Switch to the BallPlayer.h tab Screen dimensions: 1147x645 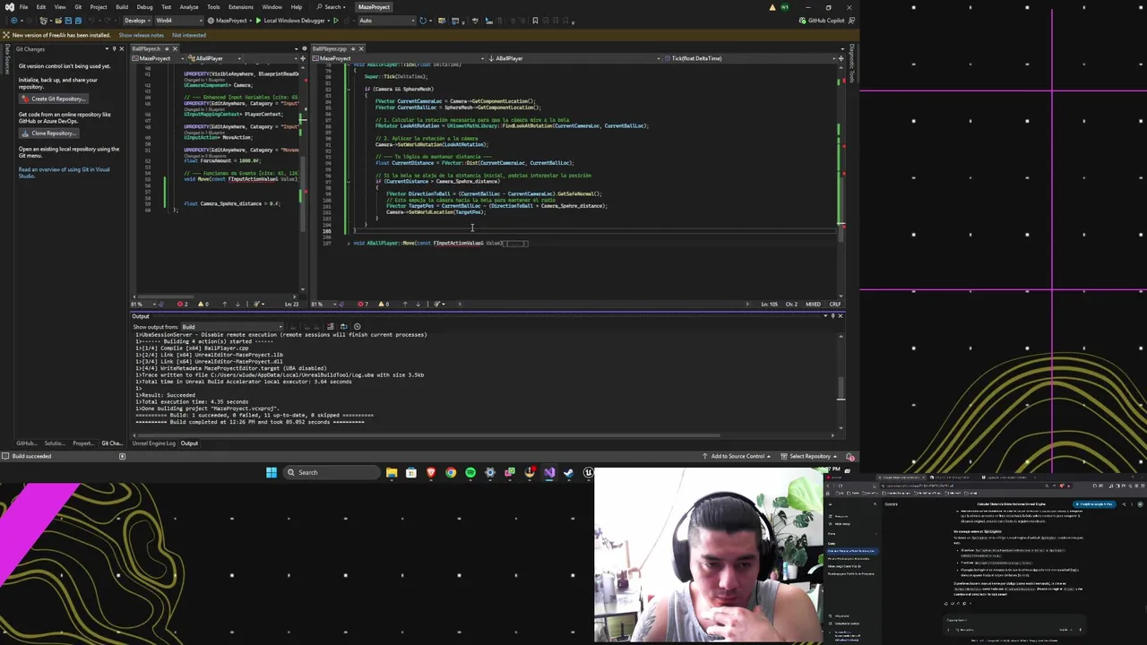coord(146,48)
